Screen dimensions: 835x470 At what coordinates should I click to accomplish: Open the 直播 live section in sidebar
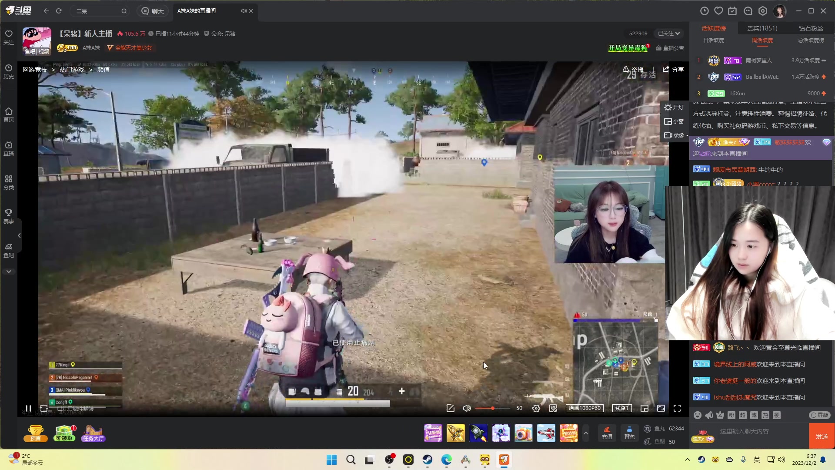click(x=9, y=149)
